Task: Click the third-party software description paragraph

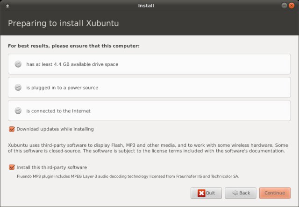Action: (148, 148)
